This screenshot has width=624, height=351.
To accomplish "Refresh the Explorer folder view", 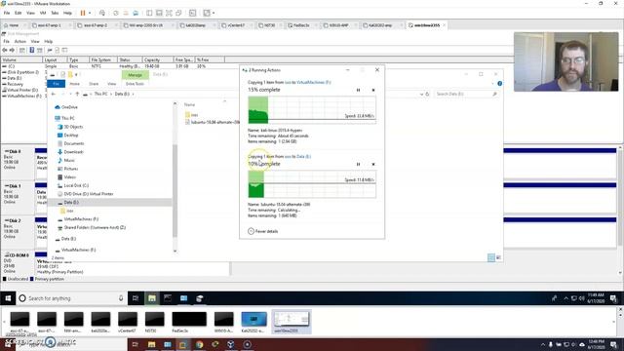I will tap(427, 95).
